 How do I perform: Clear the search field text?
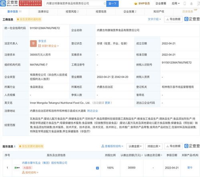(x=105, y=4)
